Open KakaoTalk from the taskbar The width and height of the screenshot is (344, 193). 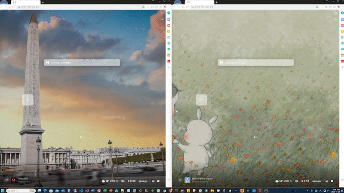point(242,191)
